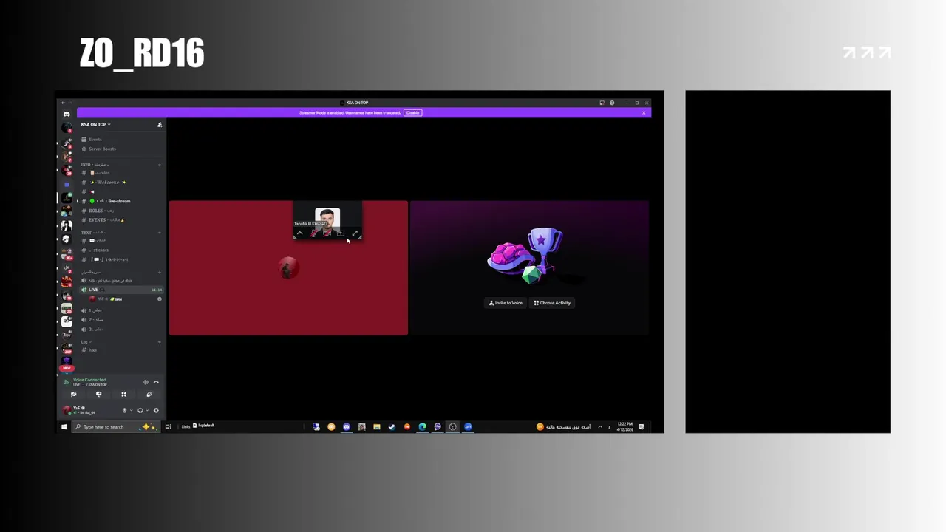Add a channel to the INFO category
Image resolution: width=946 pixels, height=532 pixels.
tap(160, 165)
